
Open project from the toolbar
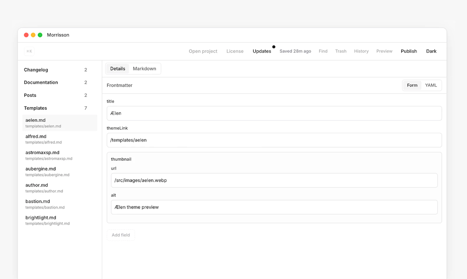coord(203,51)
